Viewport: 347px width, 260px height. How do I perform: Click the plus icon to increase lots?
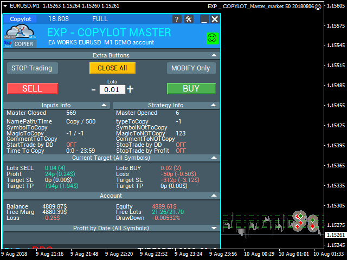click(x=130, y=89)
